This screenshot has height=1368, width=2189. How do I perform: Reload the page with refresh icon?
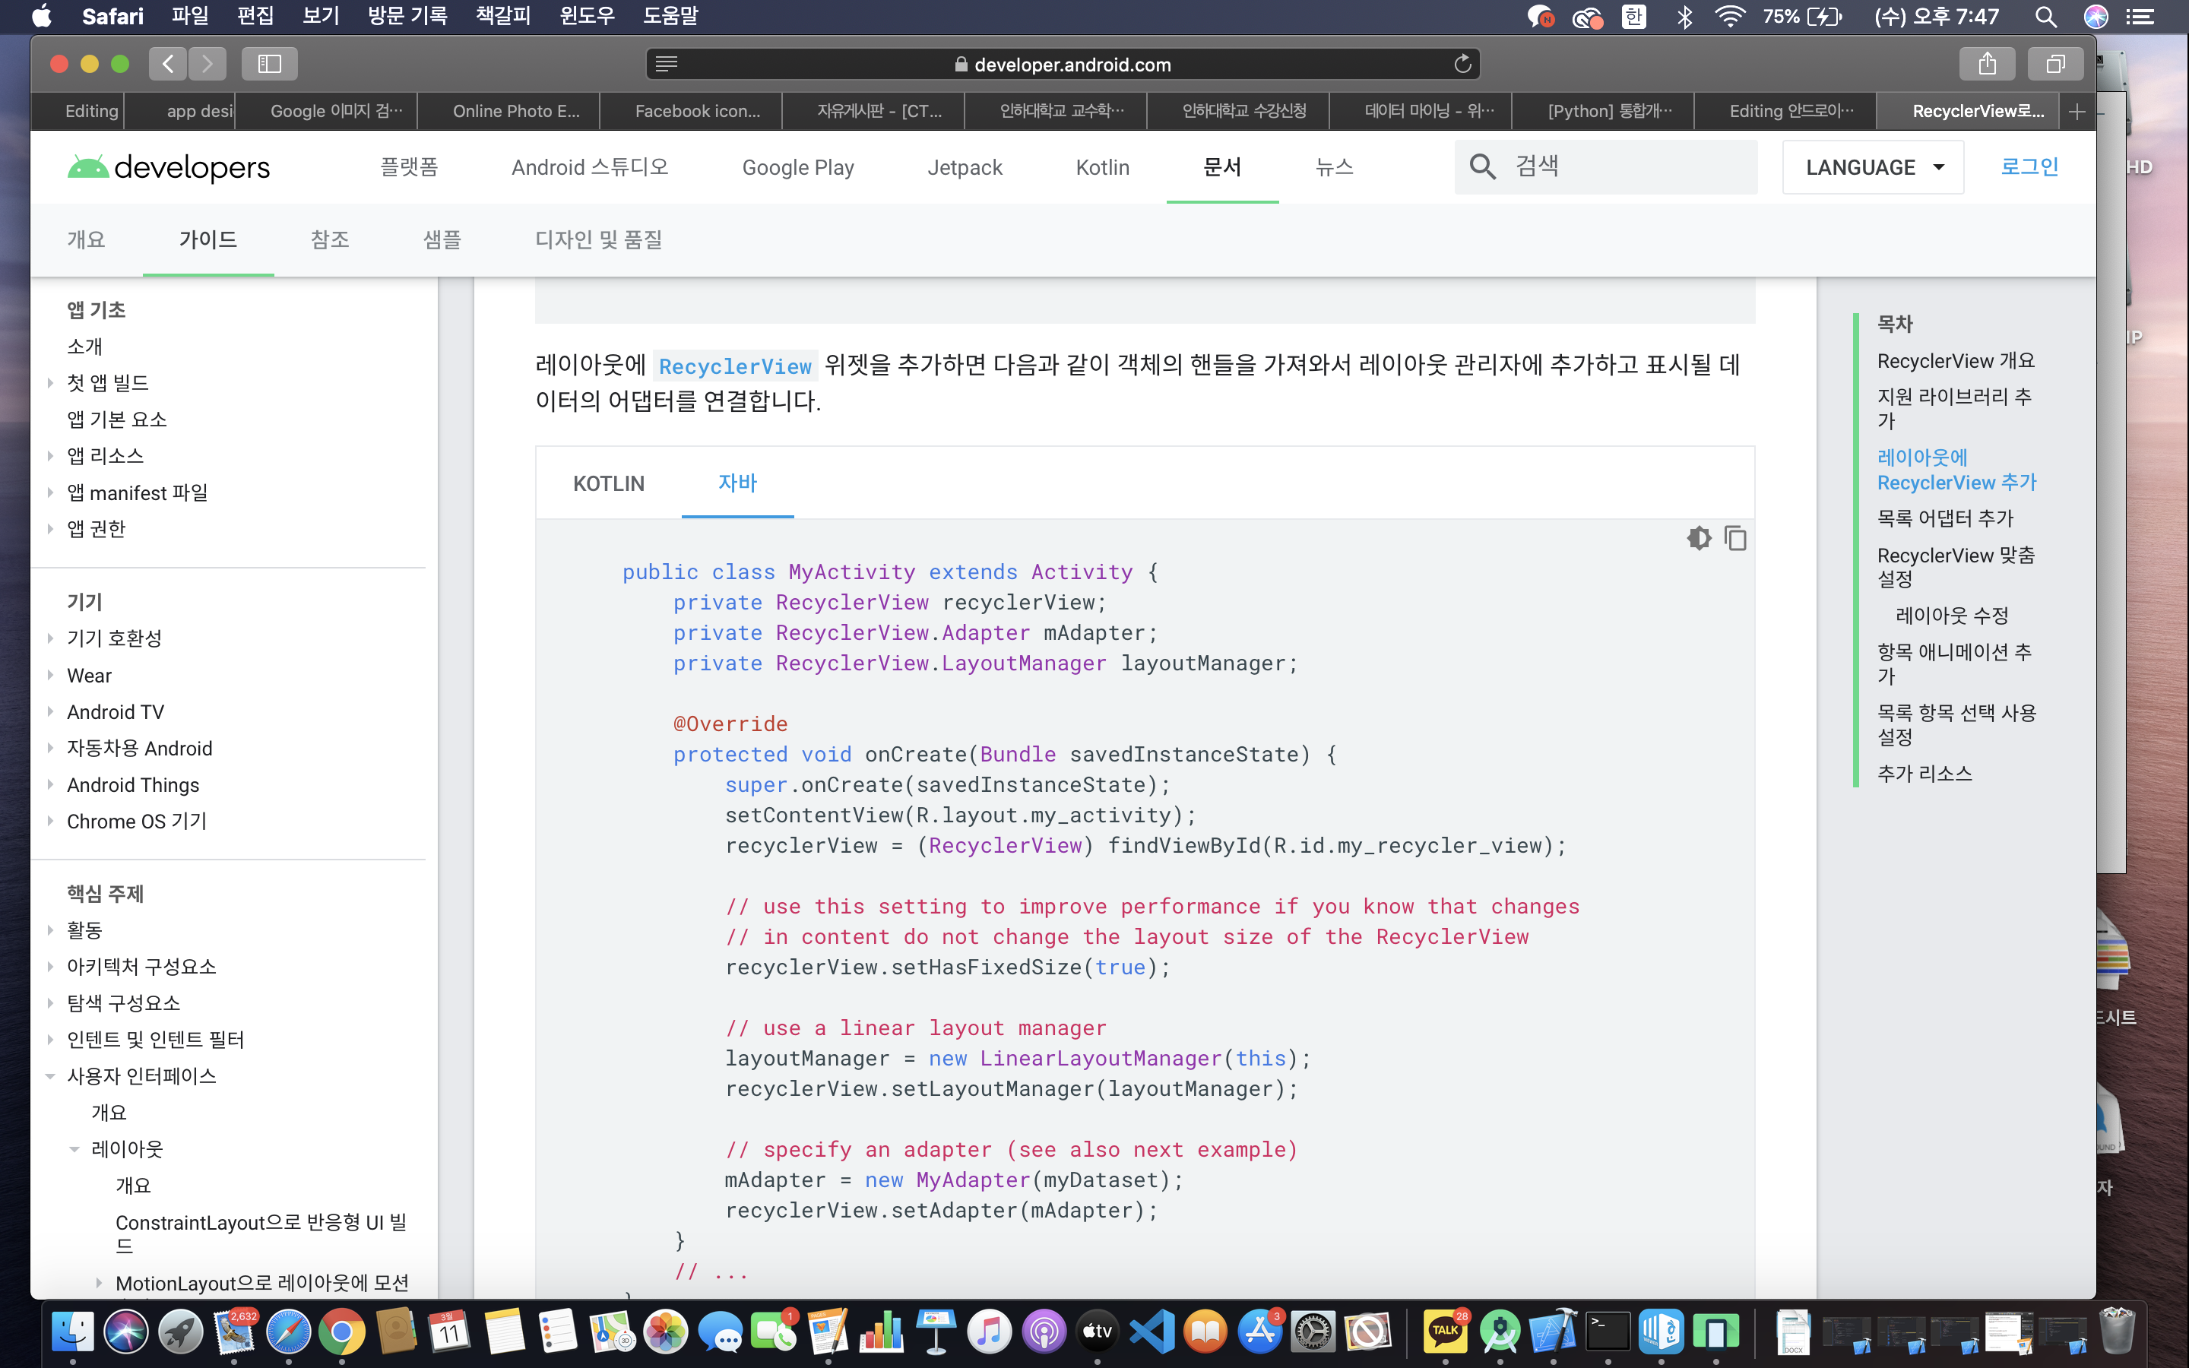[1462, 65]
